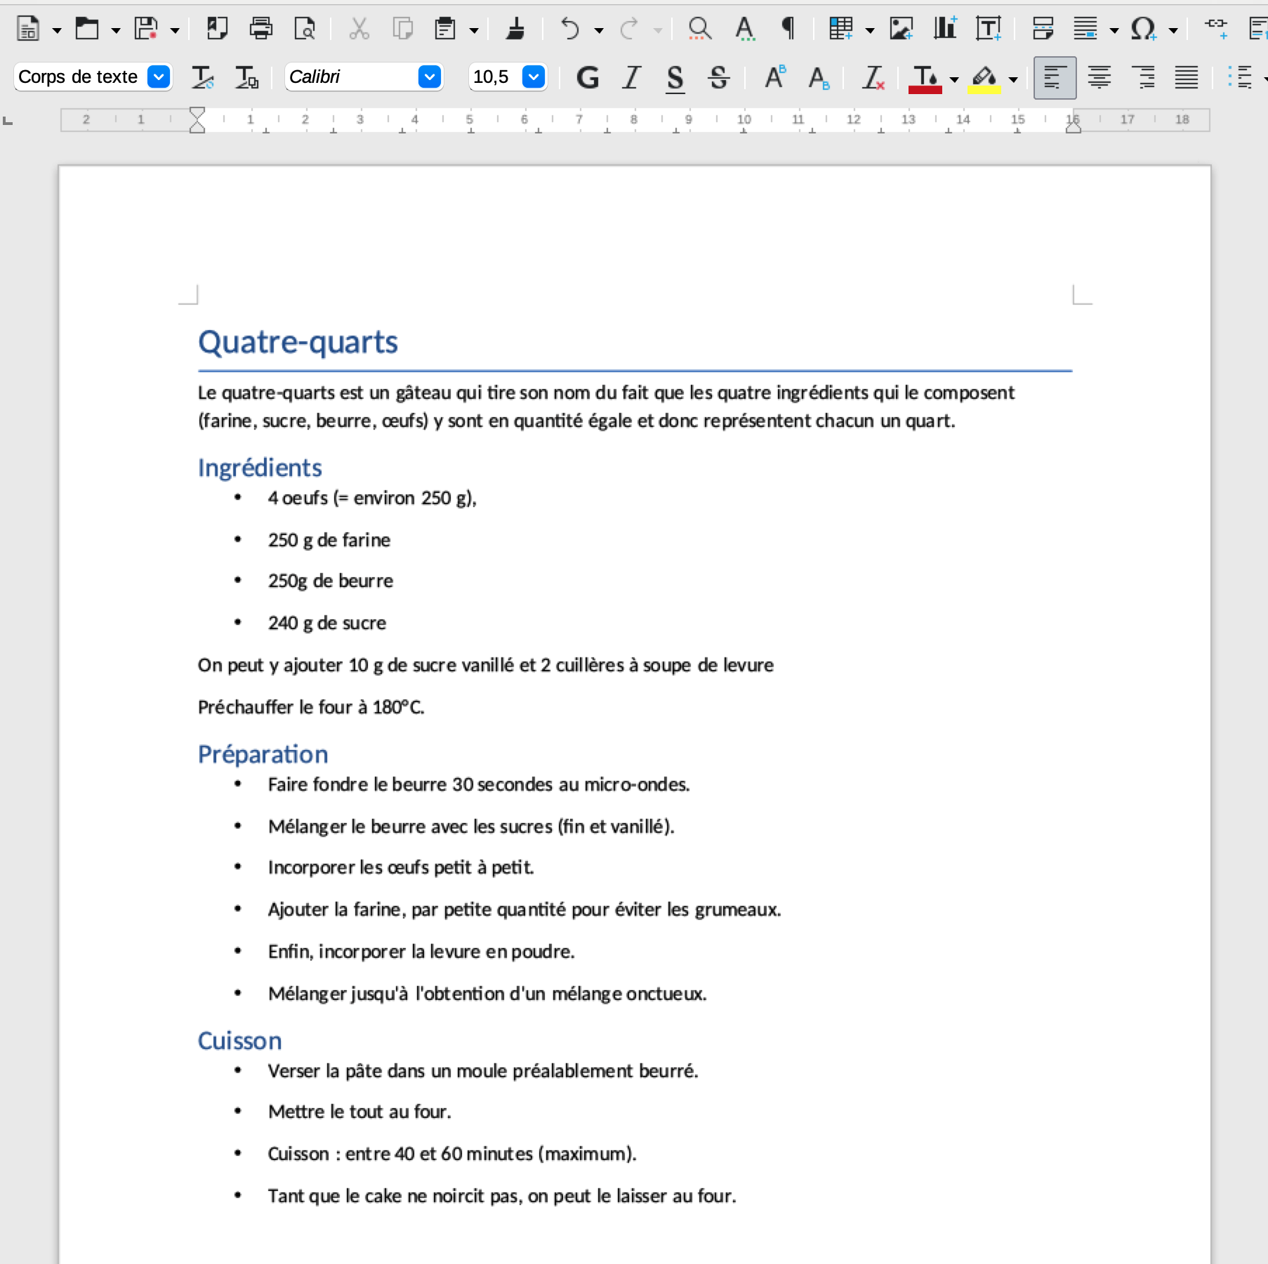Toggle Print Preview icon
The height and width of the screenshot is (1264, 1268).
click(305, 29)
